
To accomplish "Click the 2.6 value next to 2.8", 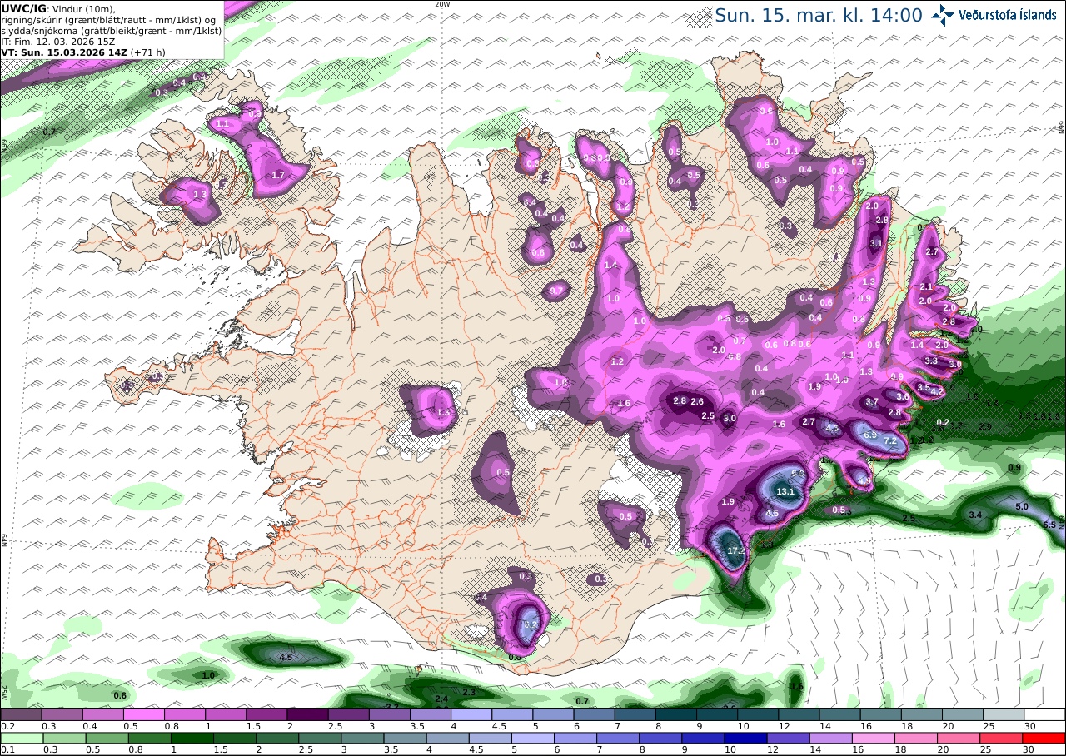I will click(x=697, y=402).
